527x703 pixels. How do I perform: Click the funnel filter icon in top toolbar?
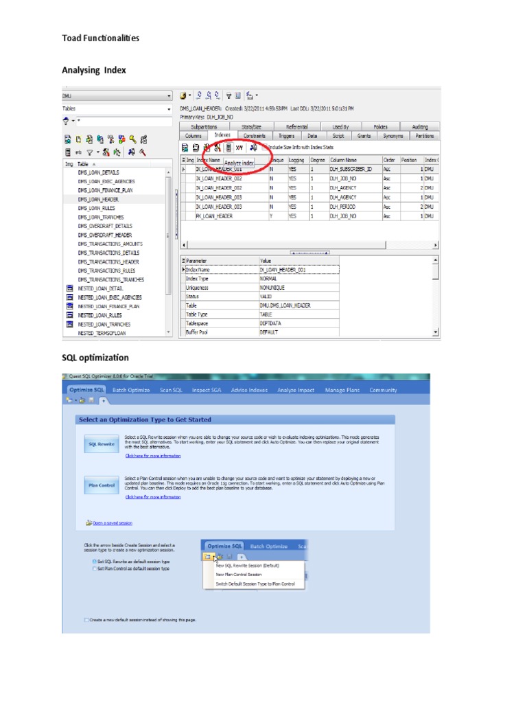pos(229,95)
